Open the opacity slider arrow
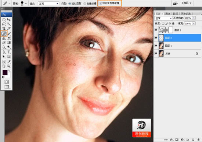Screen dimensions: 202x142 (x=194, y=18)
